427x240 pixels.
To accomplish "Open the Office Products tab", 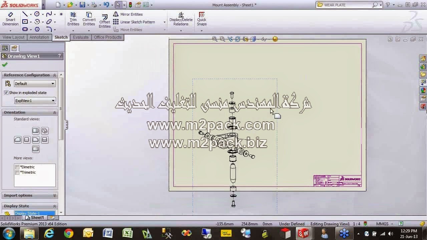I will [108, 37].
